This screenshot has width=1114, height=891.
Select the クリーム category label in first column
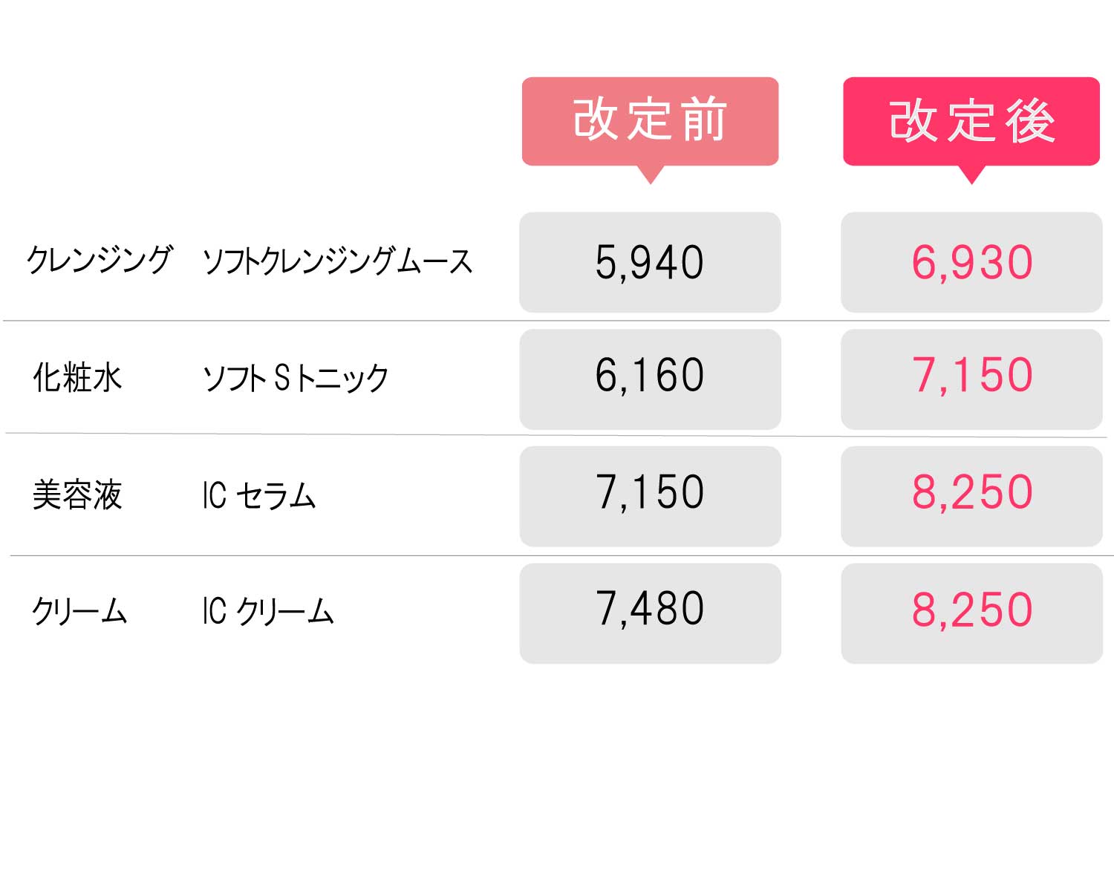click(79, 612)
